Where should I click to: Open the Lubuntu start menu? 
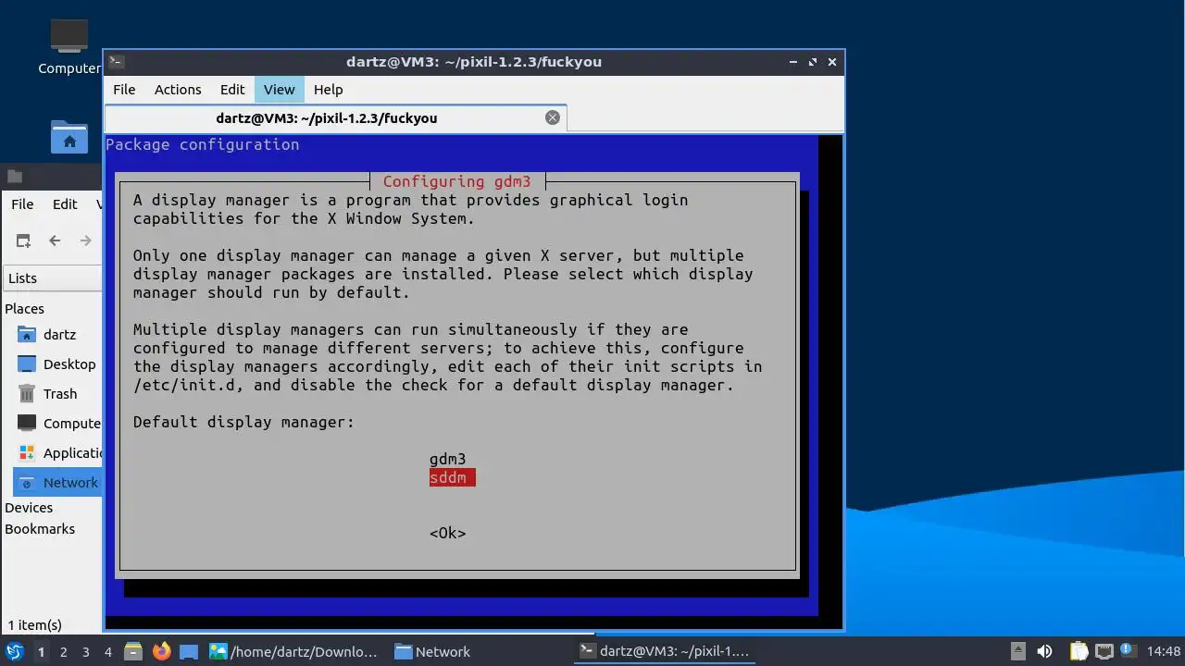click(14, 651)
